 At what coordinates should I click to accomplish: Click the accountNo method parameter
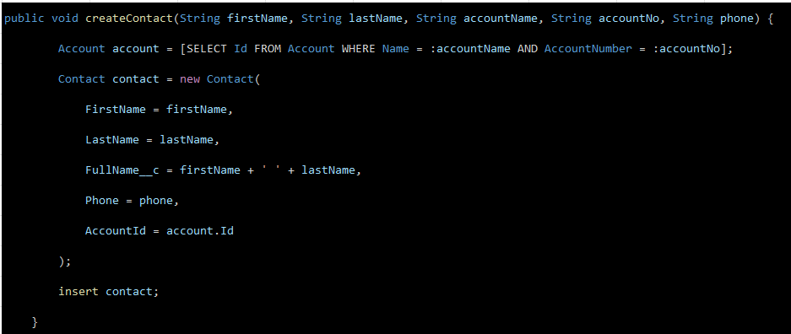coord(629,19)
